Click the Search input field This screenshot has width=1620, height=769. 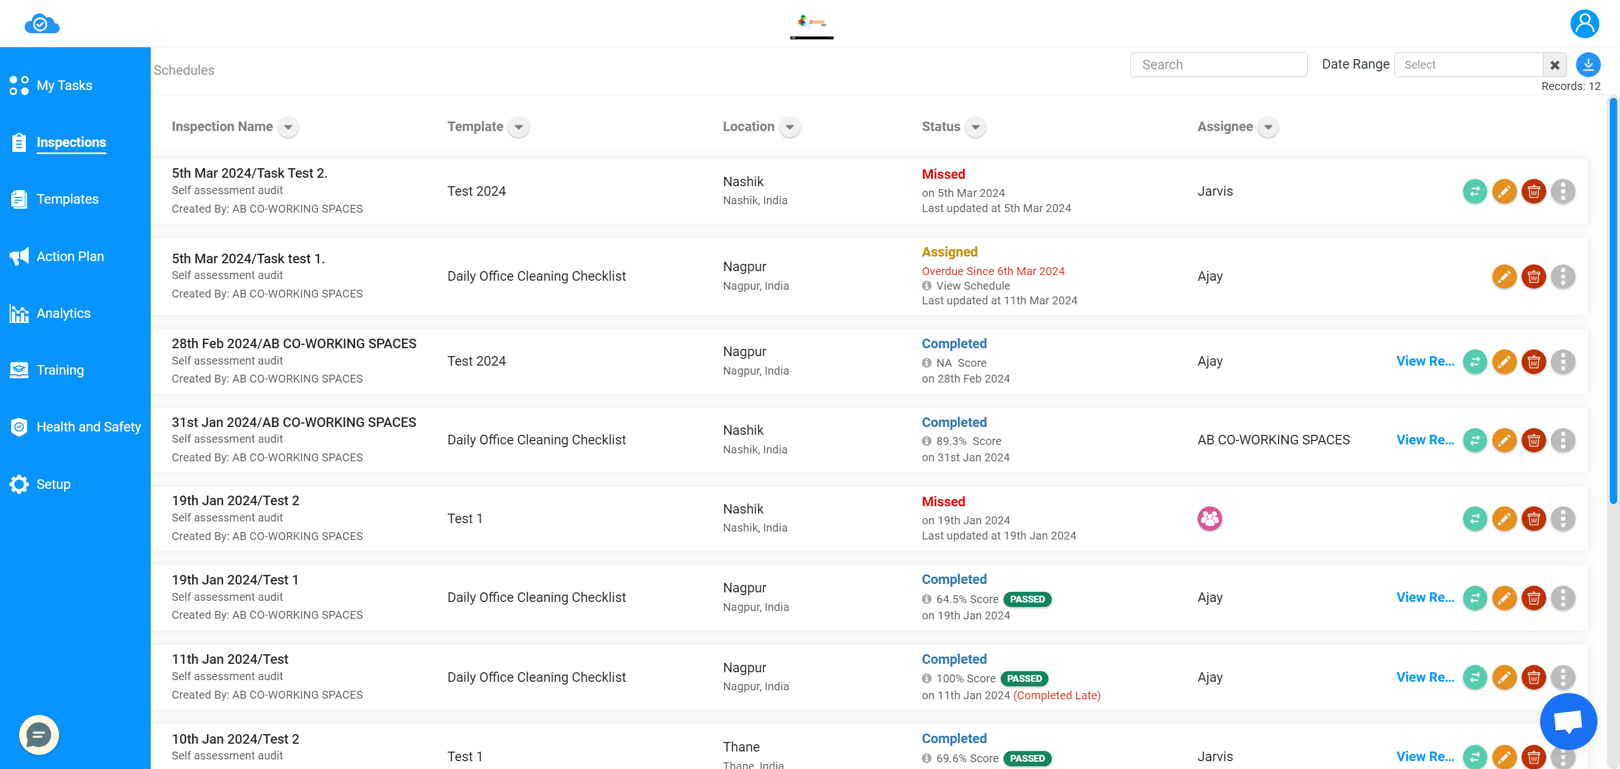pyautogui.click(x=1219, y=64)
